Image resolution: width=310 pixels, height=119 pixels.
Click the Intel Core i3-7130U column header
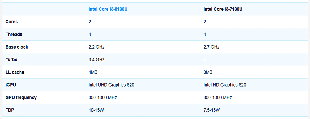point(223,9)
